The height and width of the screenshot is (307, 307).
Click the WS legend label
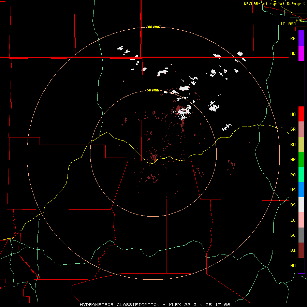(x=293, y=190)
